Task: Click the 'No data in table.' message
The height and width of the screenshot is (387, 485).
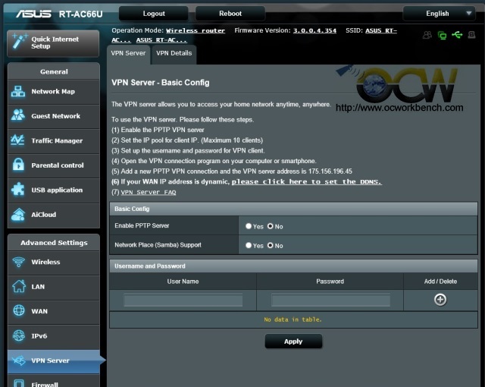Action: [x=293, y=319]
